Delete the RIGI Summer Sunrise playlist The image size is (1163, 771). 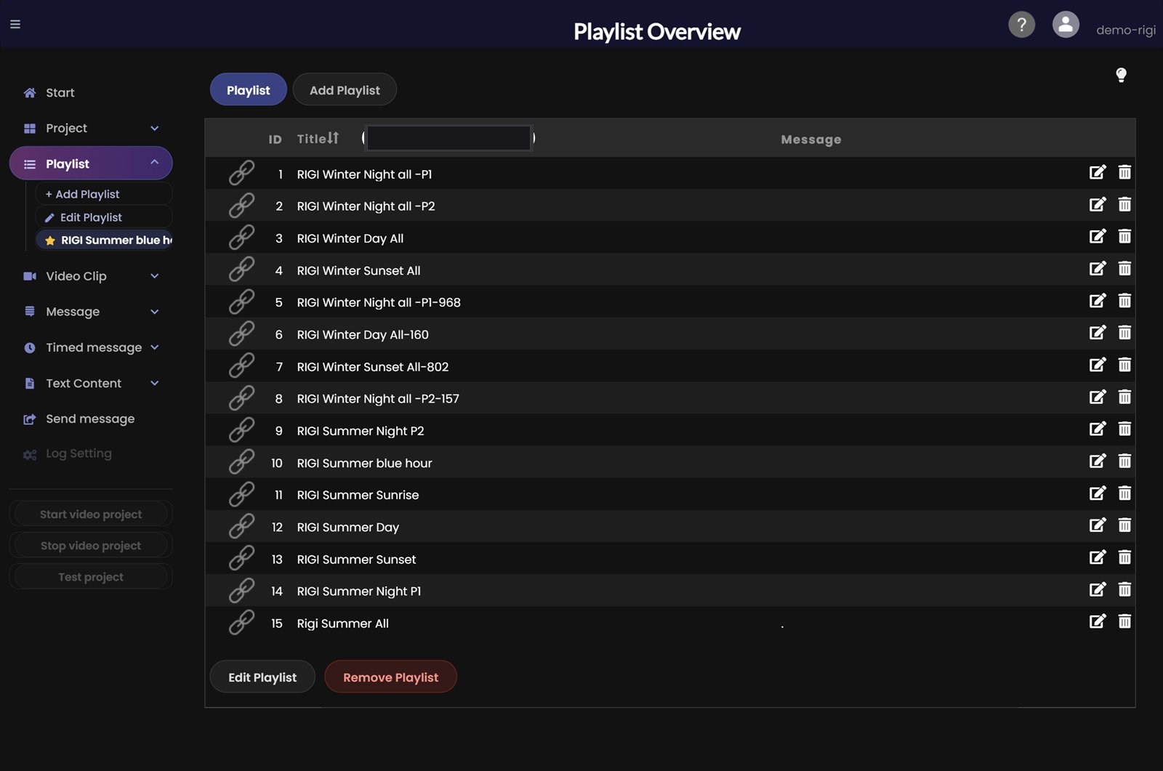[x=1124, y=493]
